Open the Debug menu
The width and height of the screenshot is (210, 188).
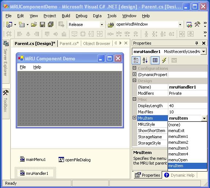click(82, 16)
